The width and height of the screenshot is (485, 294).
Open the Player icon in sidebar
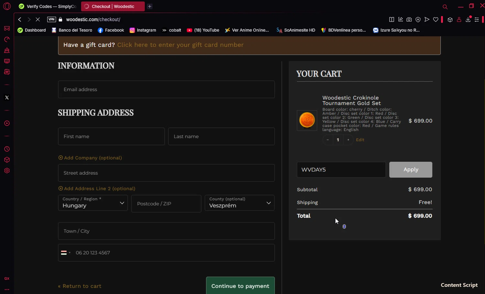click(7, 123)
